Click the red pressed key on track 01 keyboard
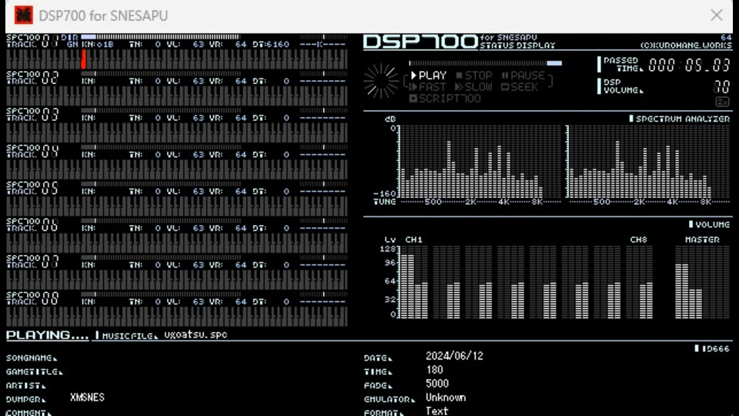The image size is (739, 416). [83, 60]
